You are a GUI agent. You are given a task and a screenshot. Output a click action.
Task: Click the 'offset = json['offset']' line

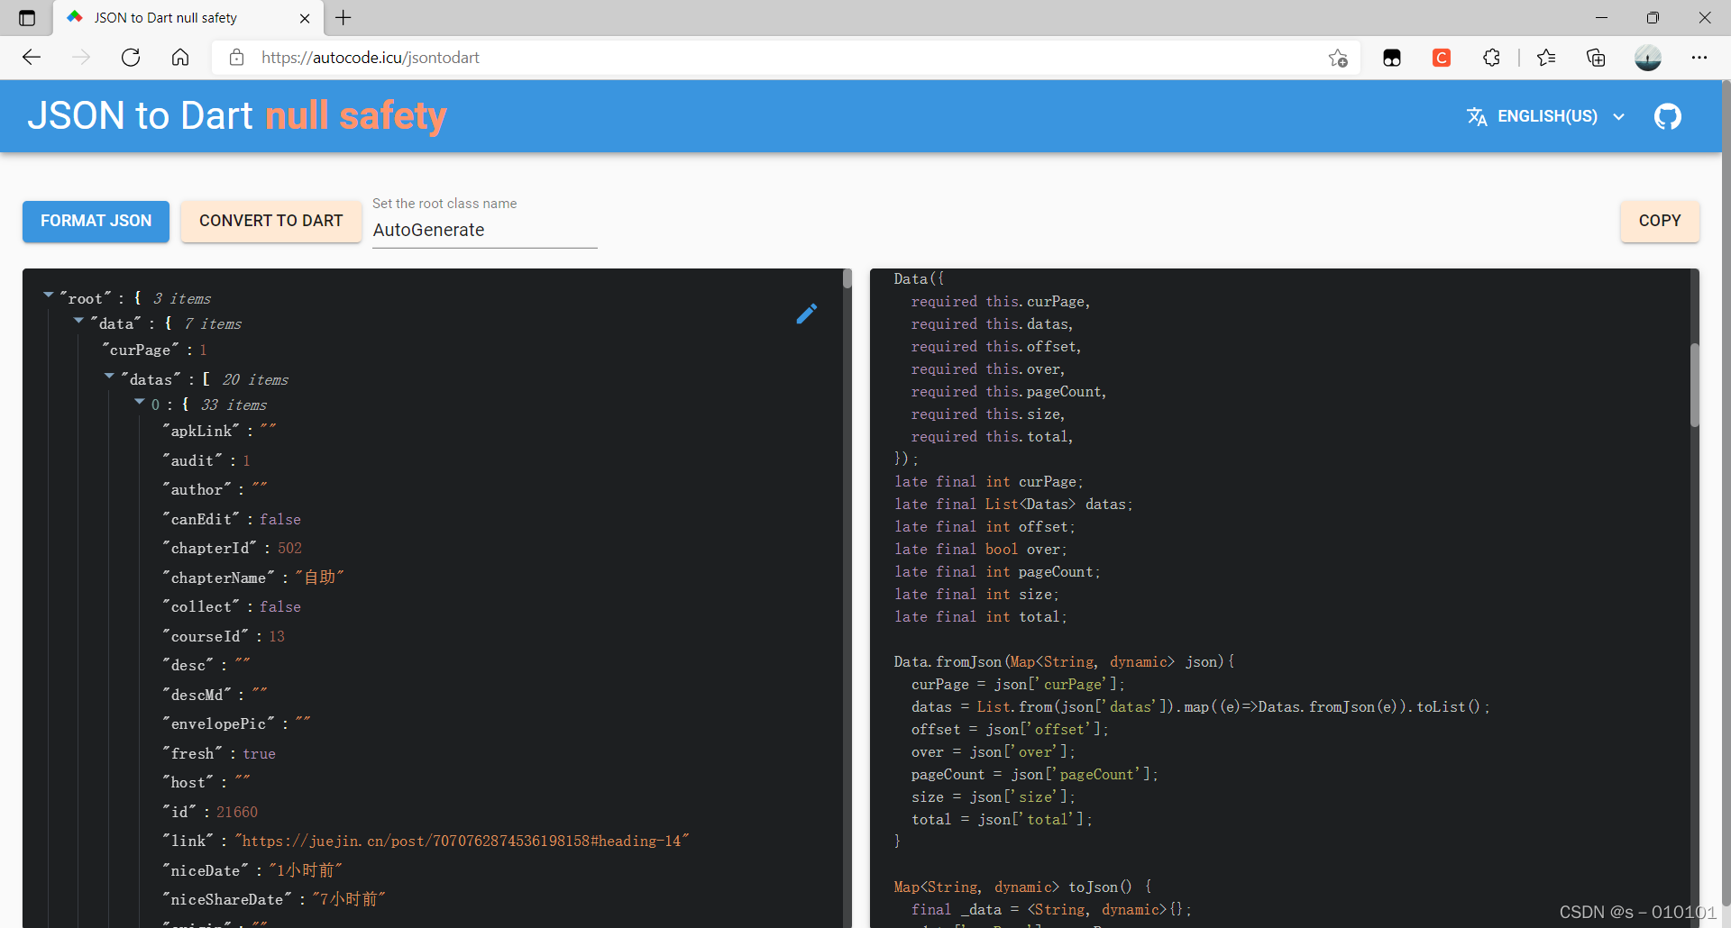pyautogui.click(x=1010, y=730)
